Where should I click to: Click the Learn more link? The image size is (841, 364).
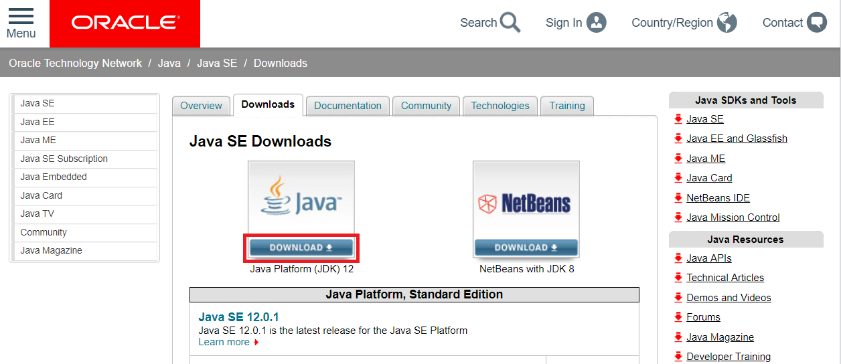(x=224, y=342)
